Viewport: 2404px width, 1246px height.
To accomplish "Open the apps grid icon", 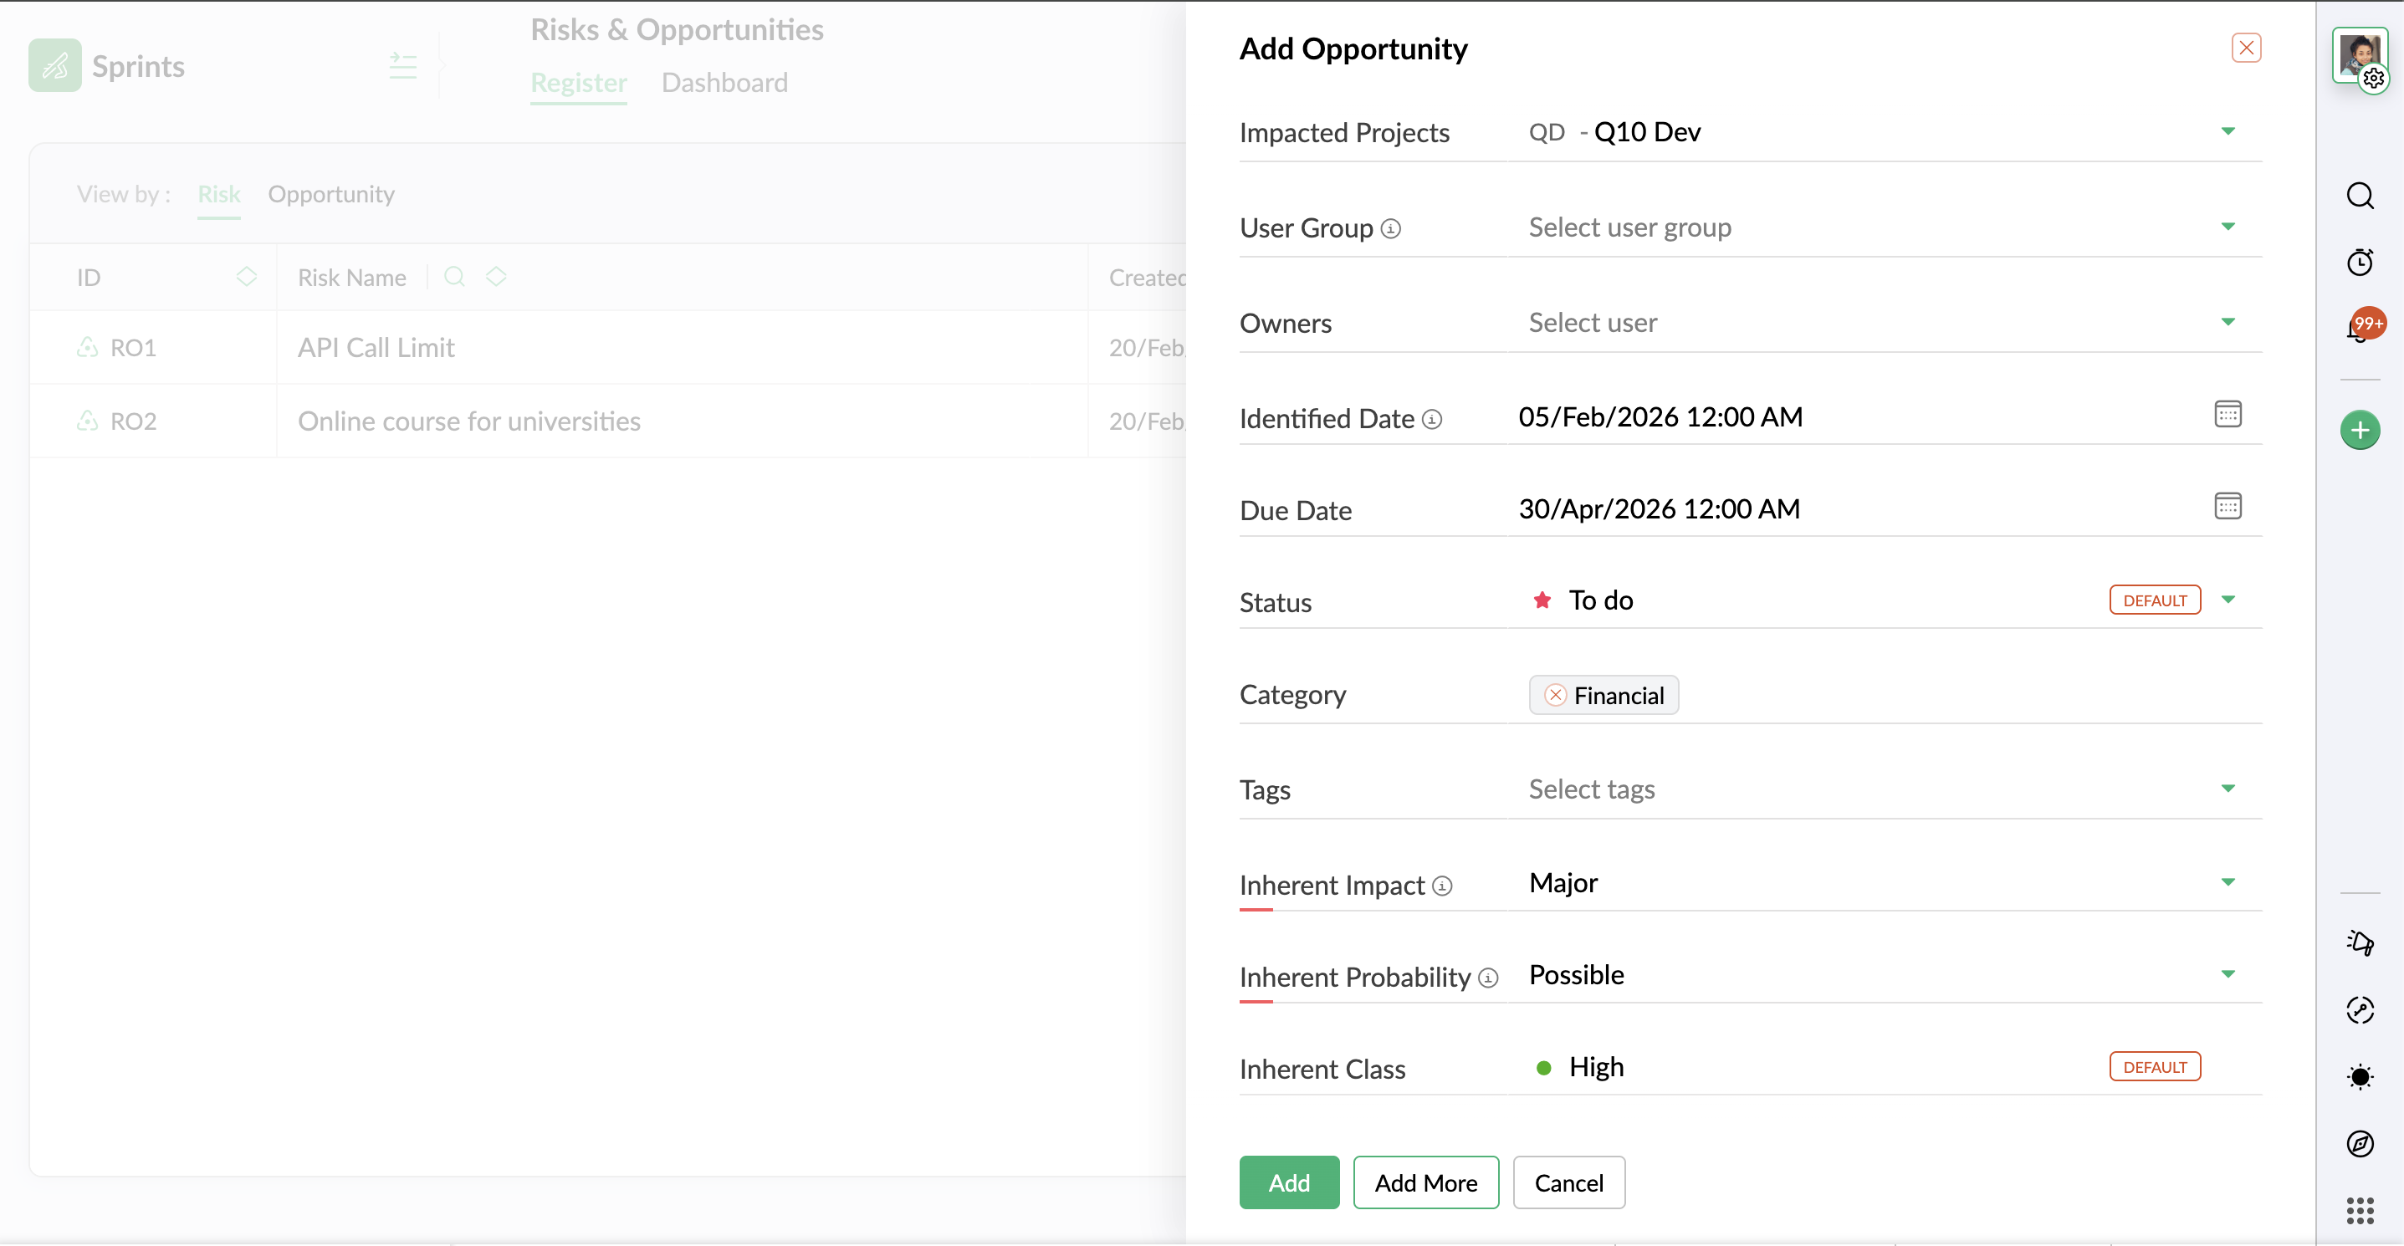I will (2359, 1211).
